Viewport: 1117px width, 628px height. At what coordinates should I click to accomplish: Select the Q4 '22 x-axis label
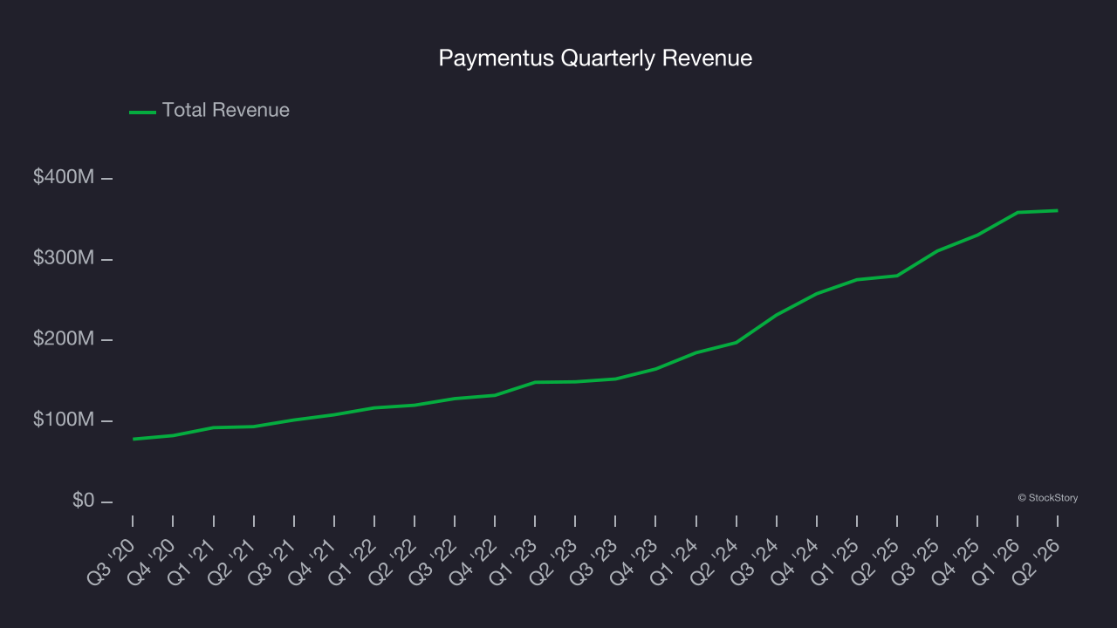point(472,560)
